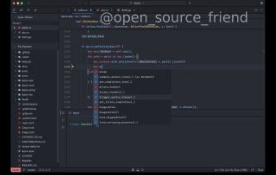Collapse the Open Editors section
This screenshot has width=276, height=175.
pos(15,17)
